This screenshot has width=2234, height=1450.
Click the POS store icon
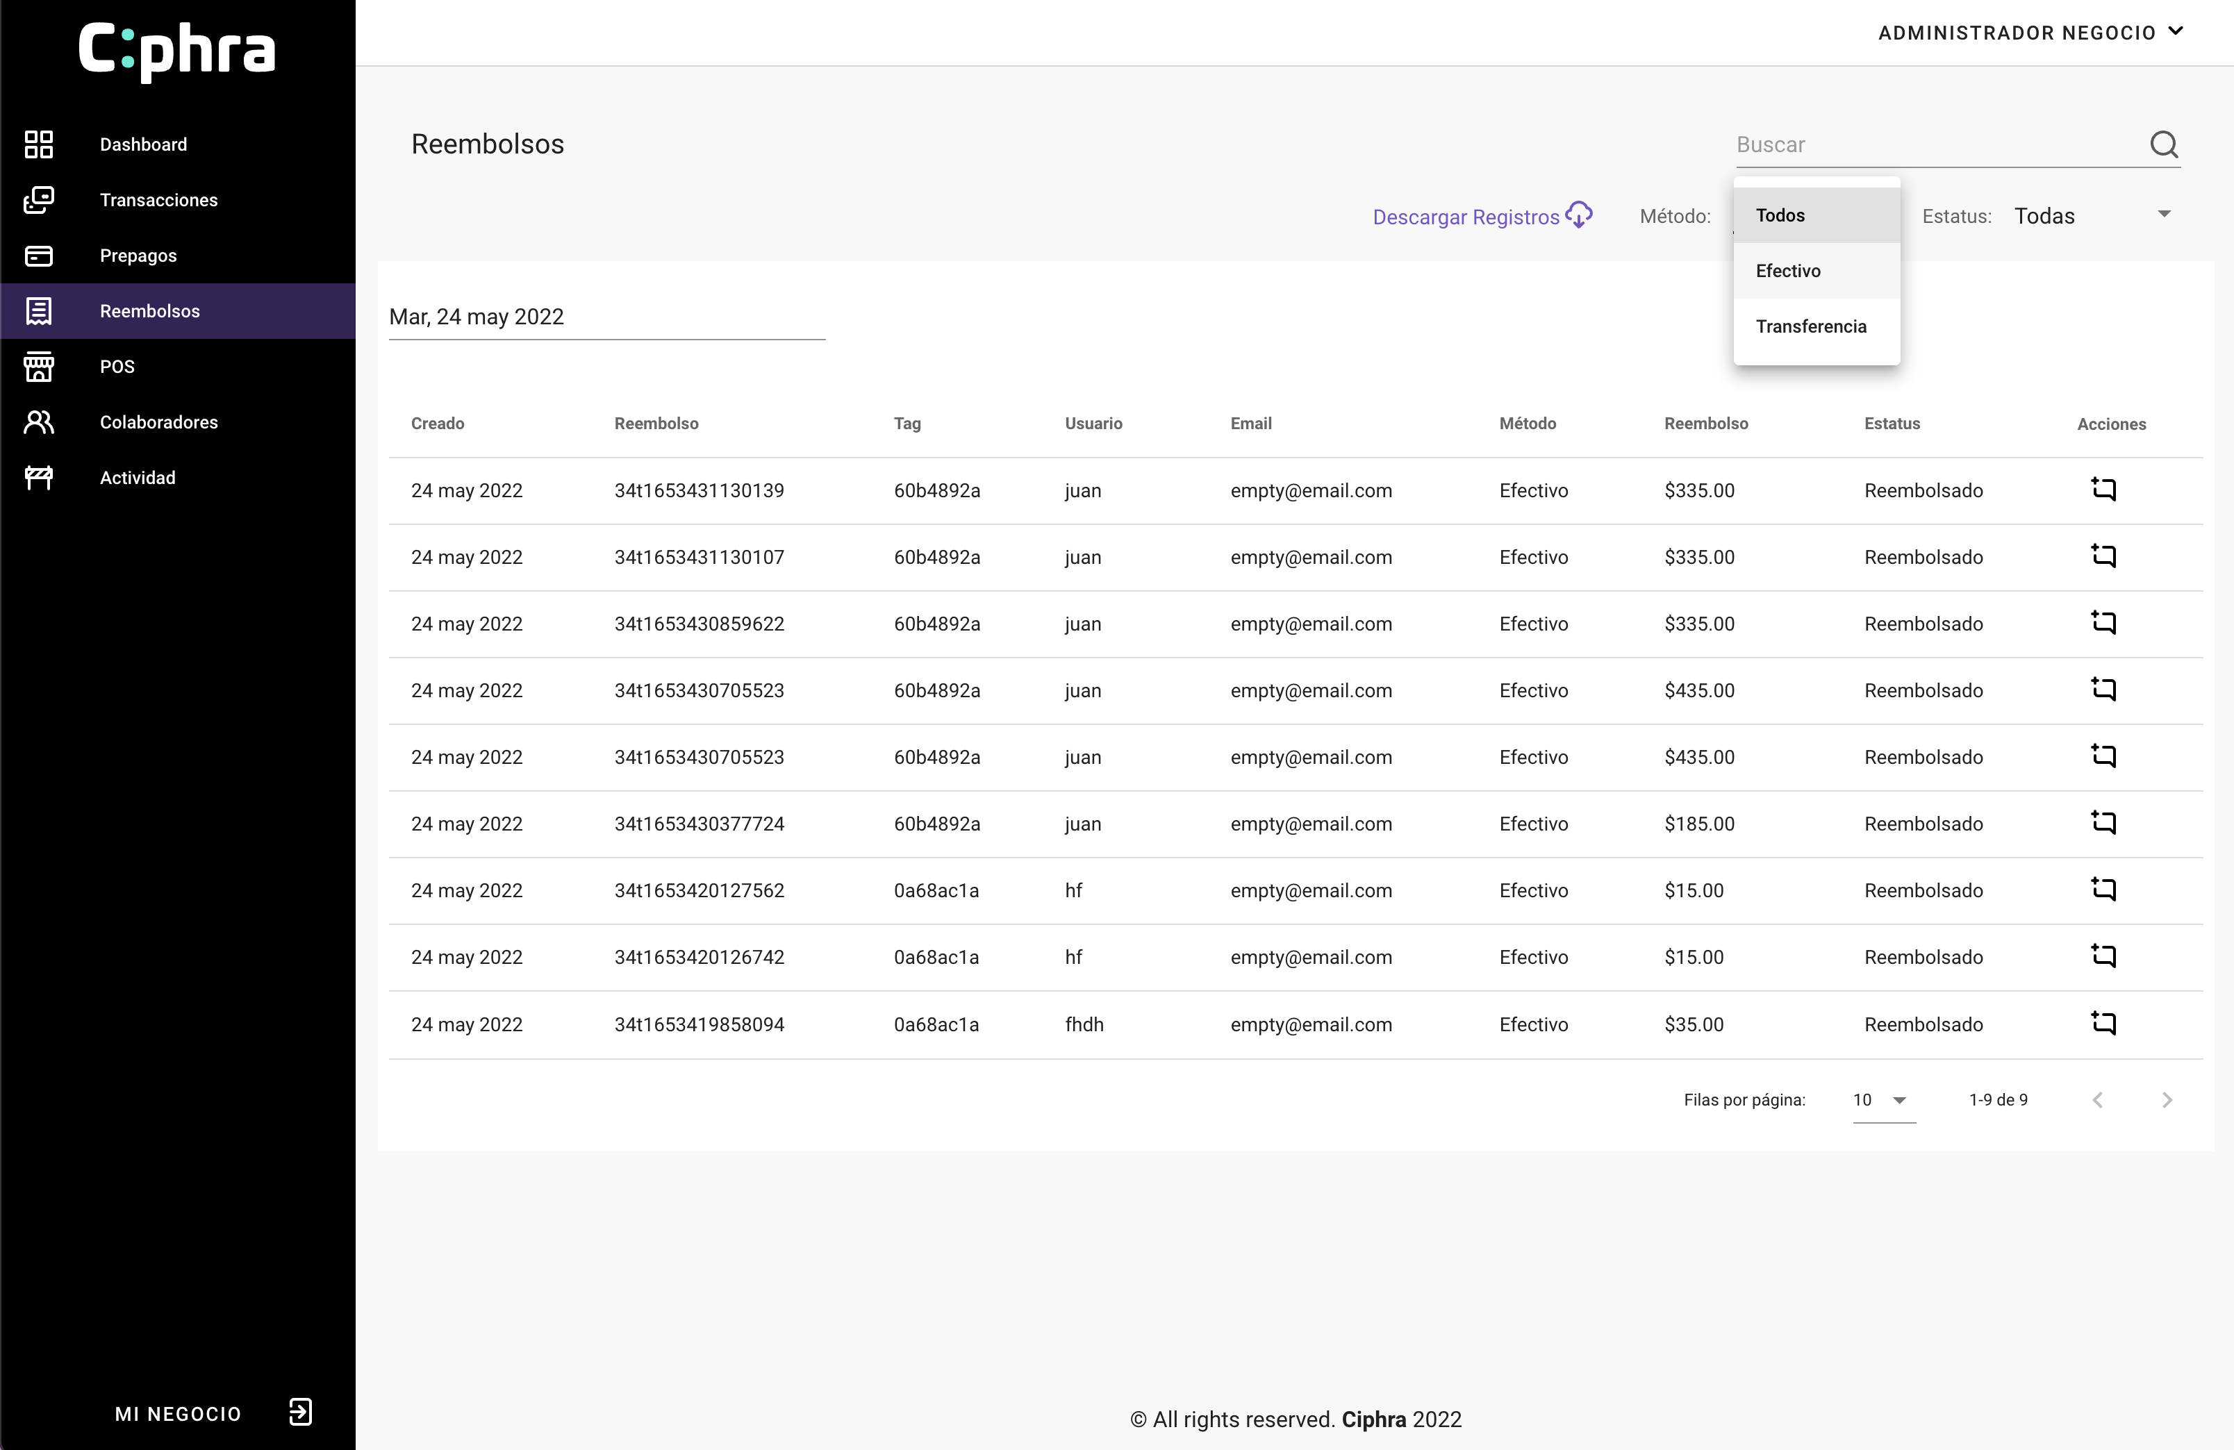click(38, 367)
